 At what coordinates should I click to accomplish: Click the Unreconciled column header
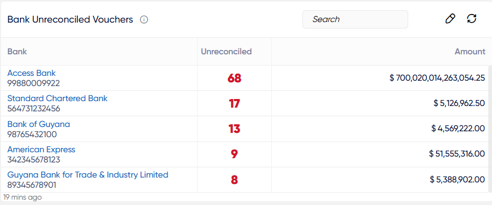click(x=226, y=52)
